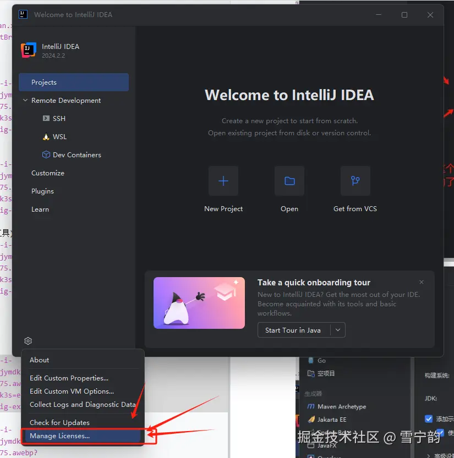Open the Start Tour dropdown arrow
454x458 pixels.
click(x=338, y=330)
